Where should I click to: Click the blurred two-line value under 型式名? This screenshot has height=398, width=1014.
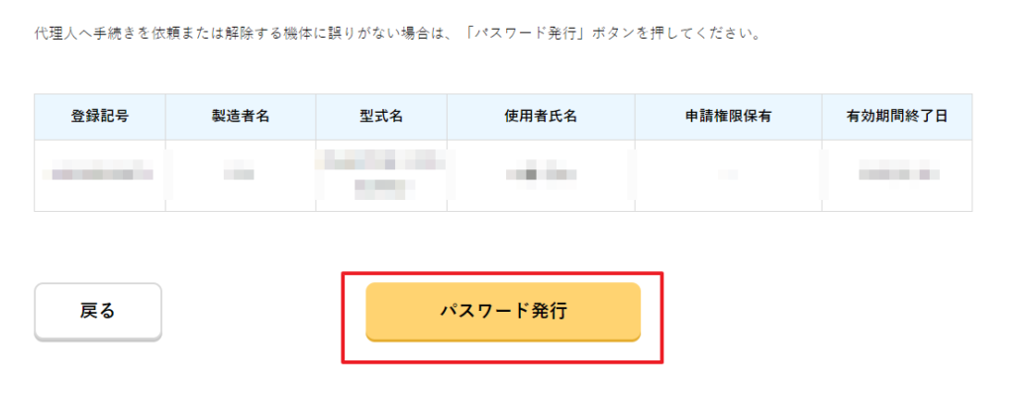[x=381, y=172]
